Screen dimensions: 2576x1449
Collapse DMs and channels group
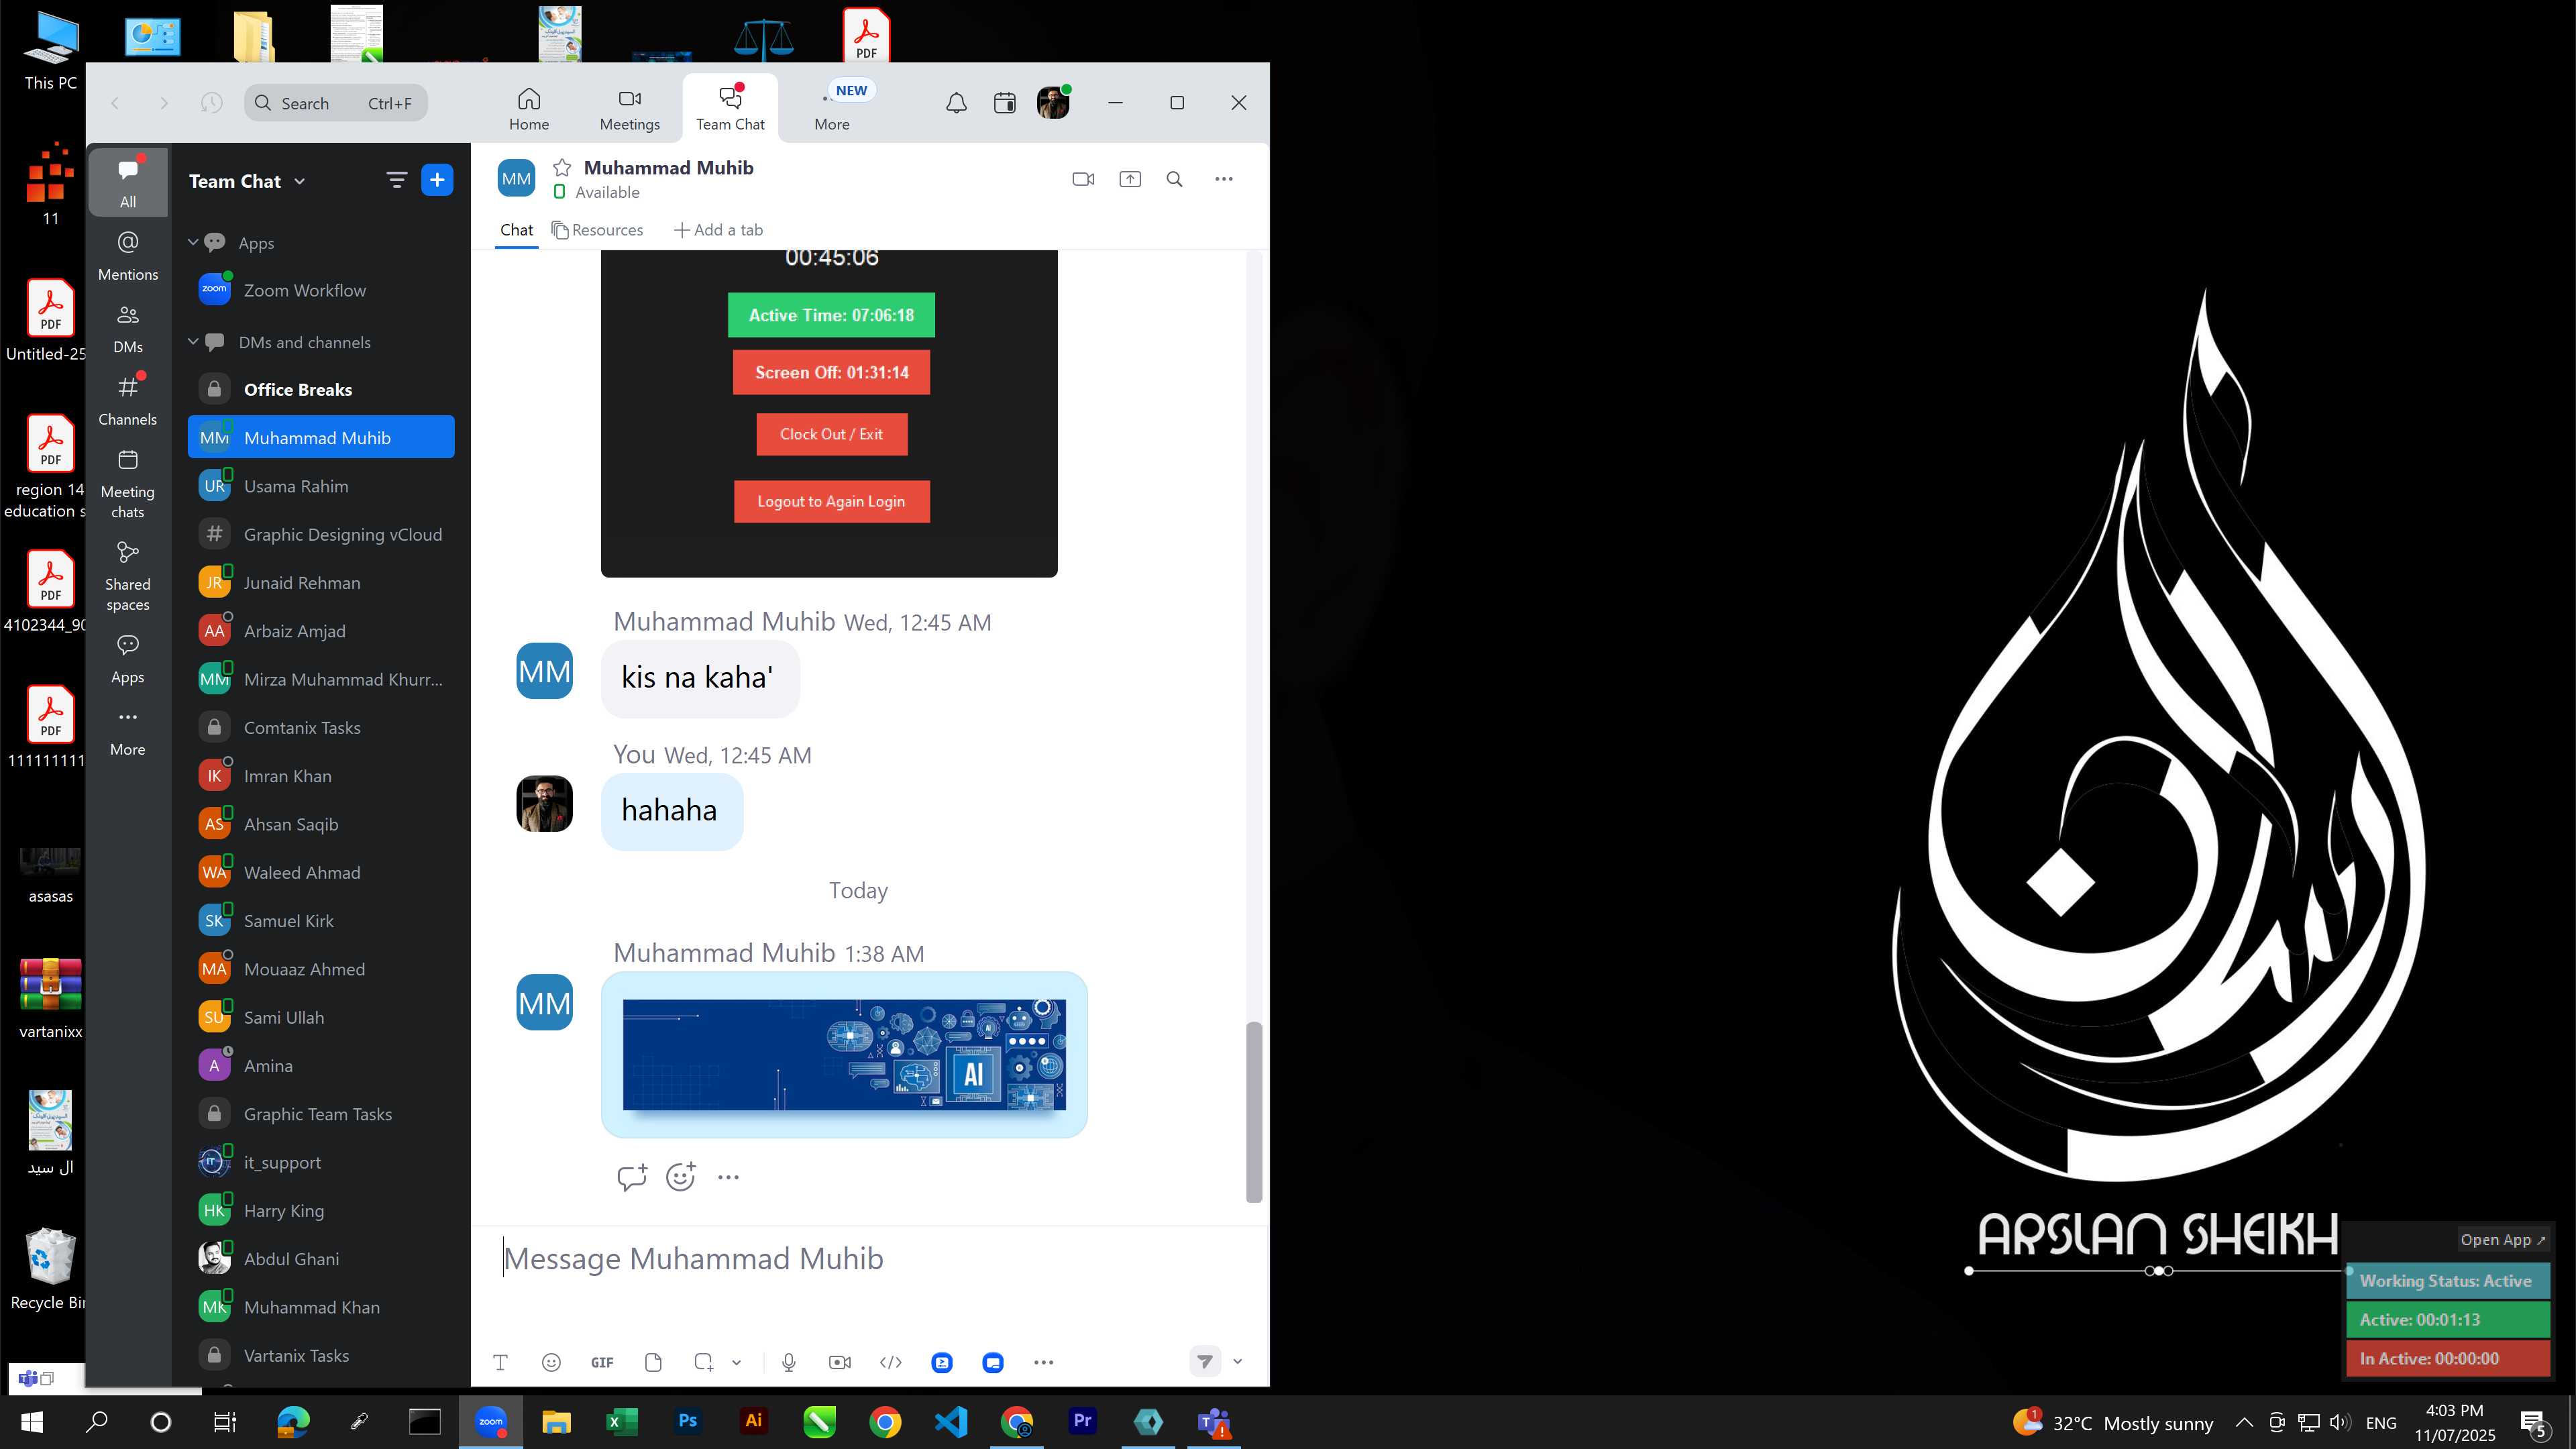pos(193,341)
